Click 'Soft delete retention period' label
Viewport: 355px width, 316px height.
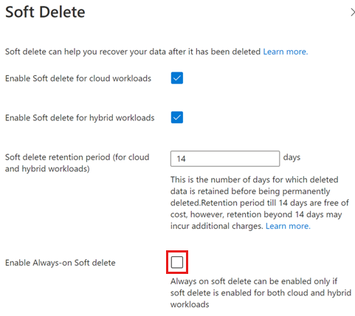[x=77, y=163]
